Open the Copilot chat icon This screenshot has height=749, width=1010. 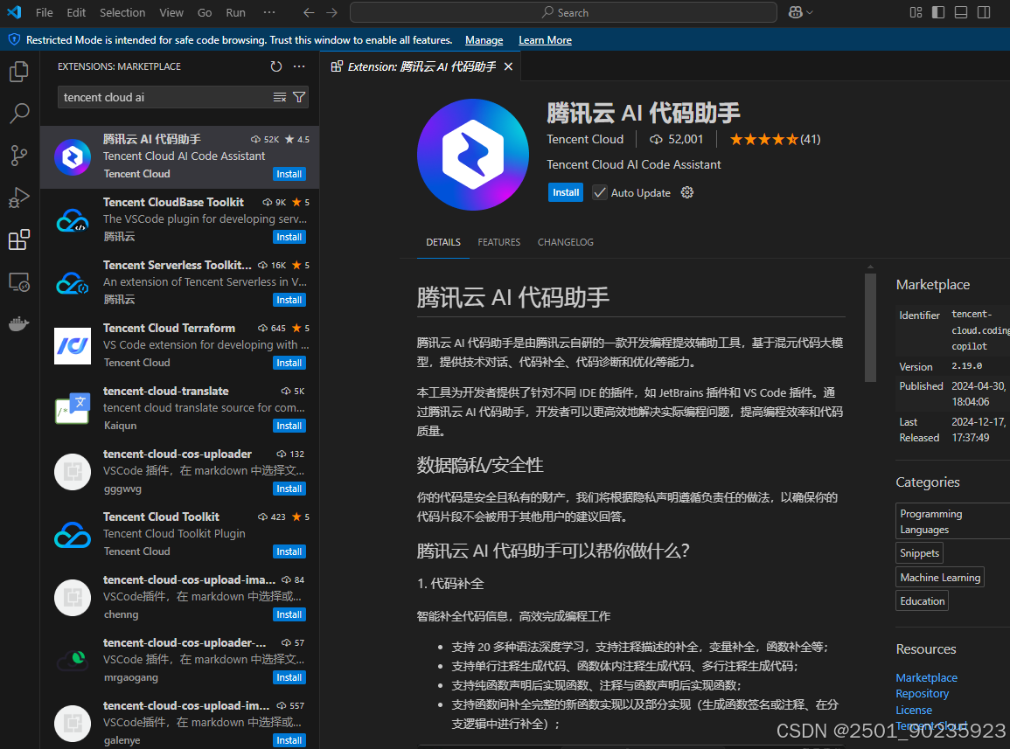tap(796, 12)
